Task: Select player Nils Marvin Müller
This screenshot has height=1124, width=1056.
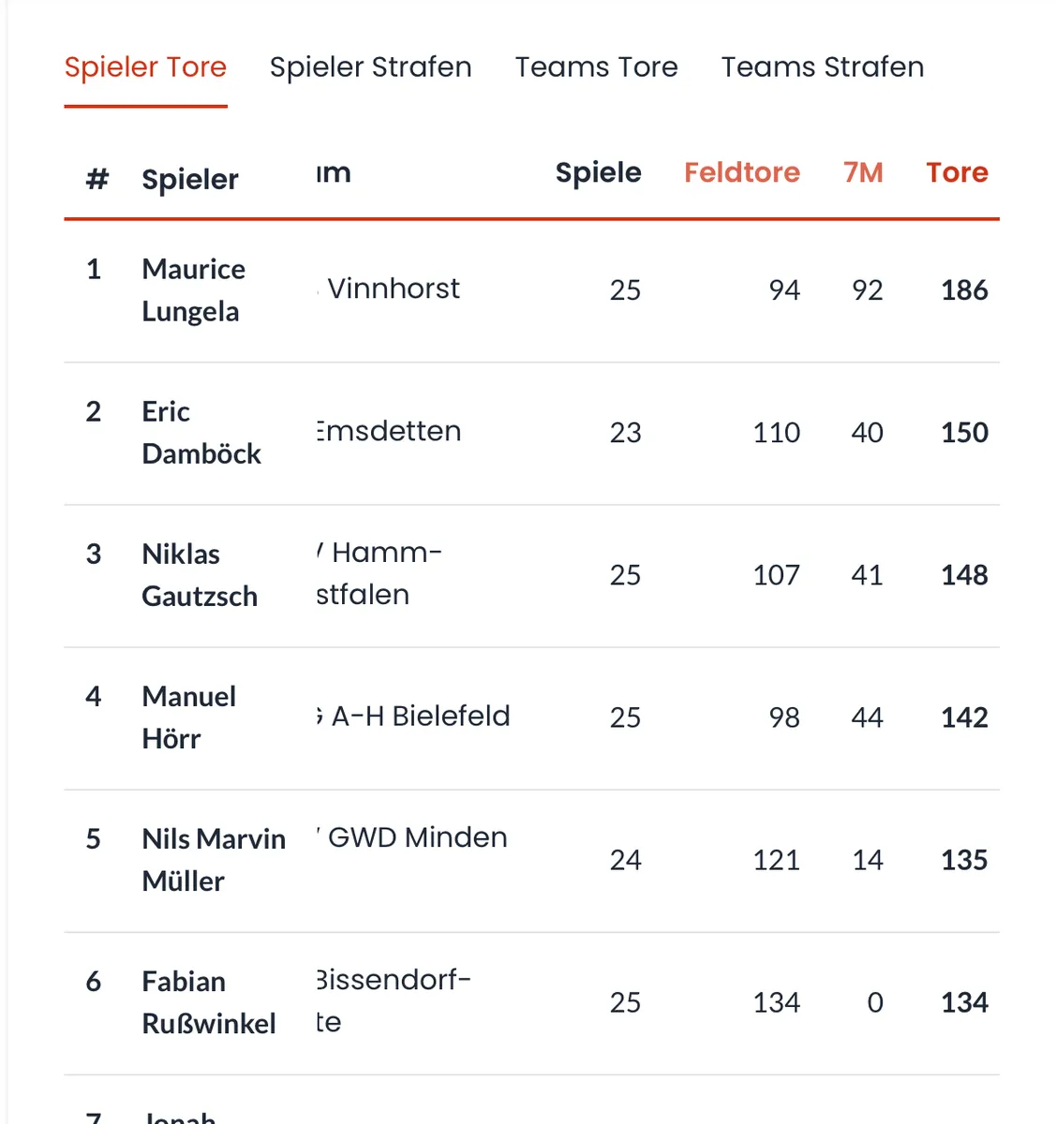Action: click(213, 860)
